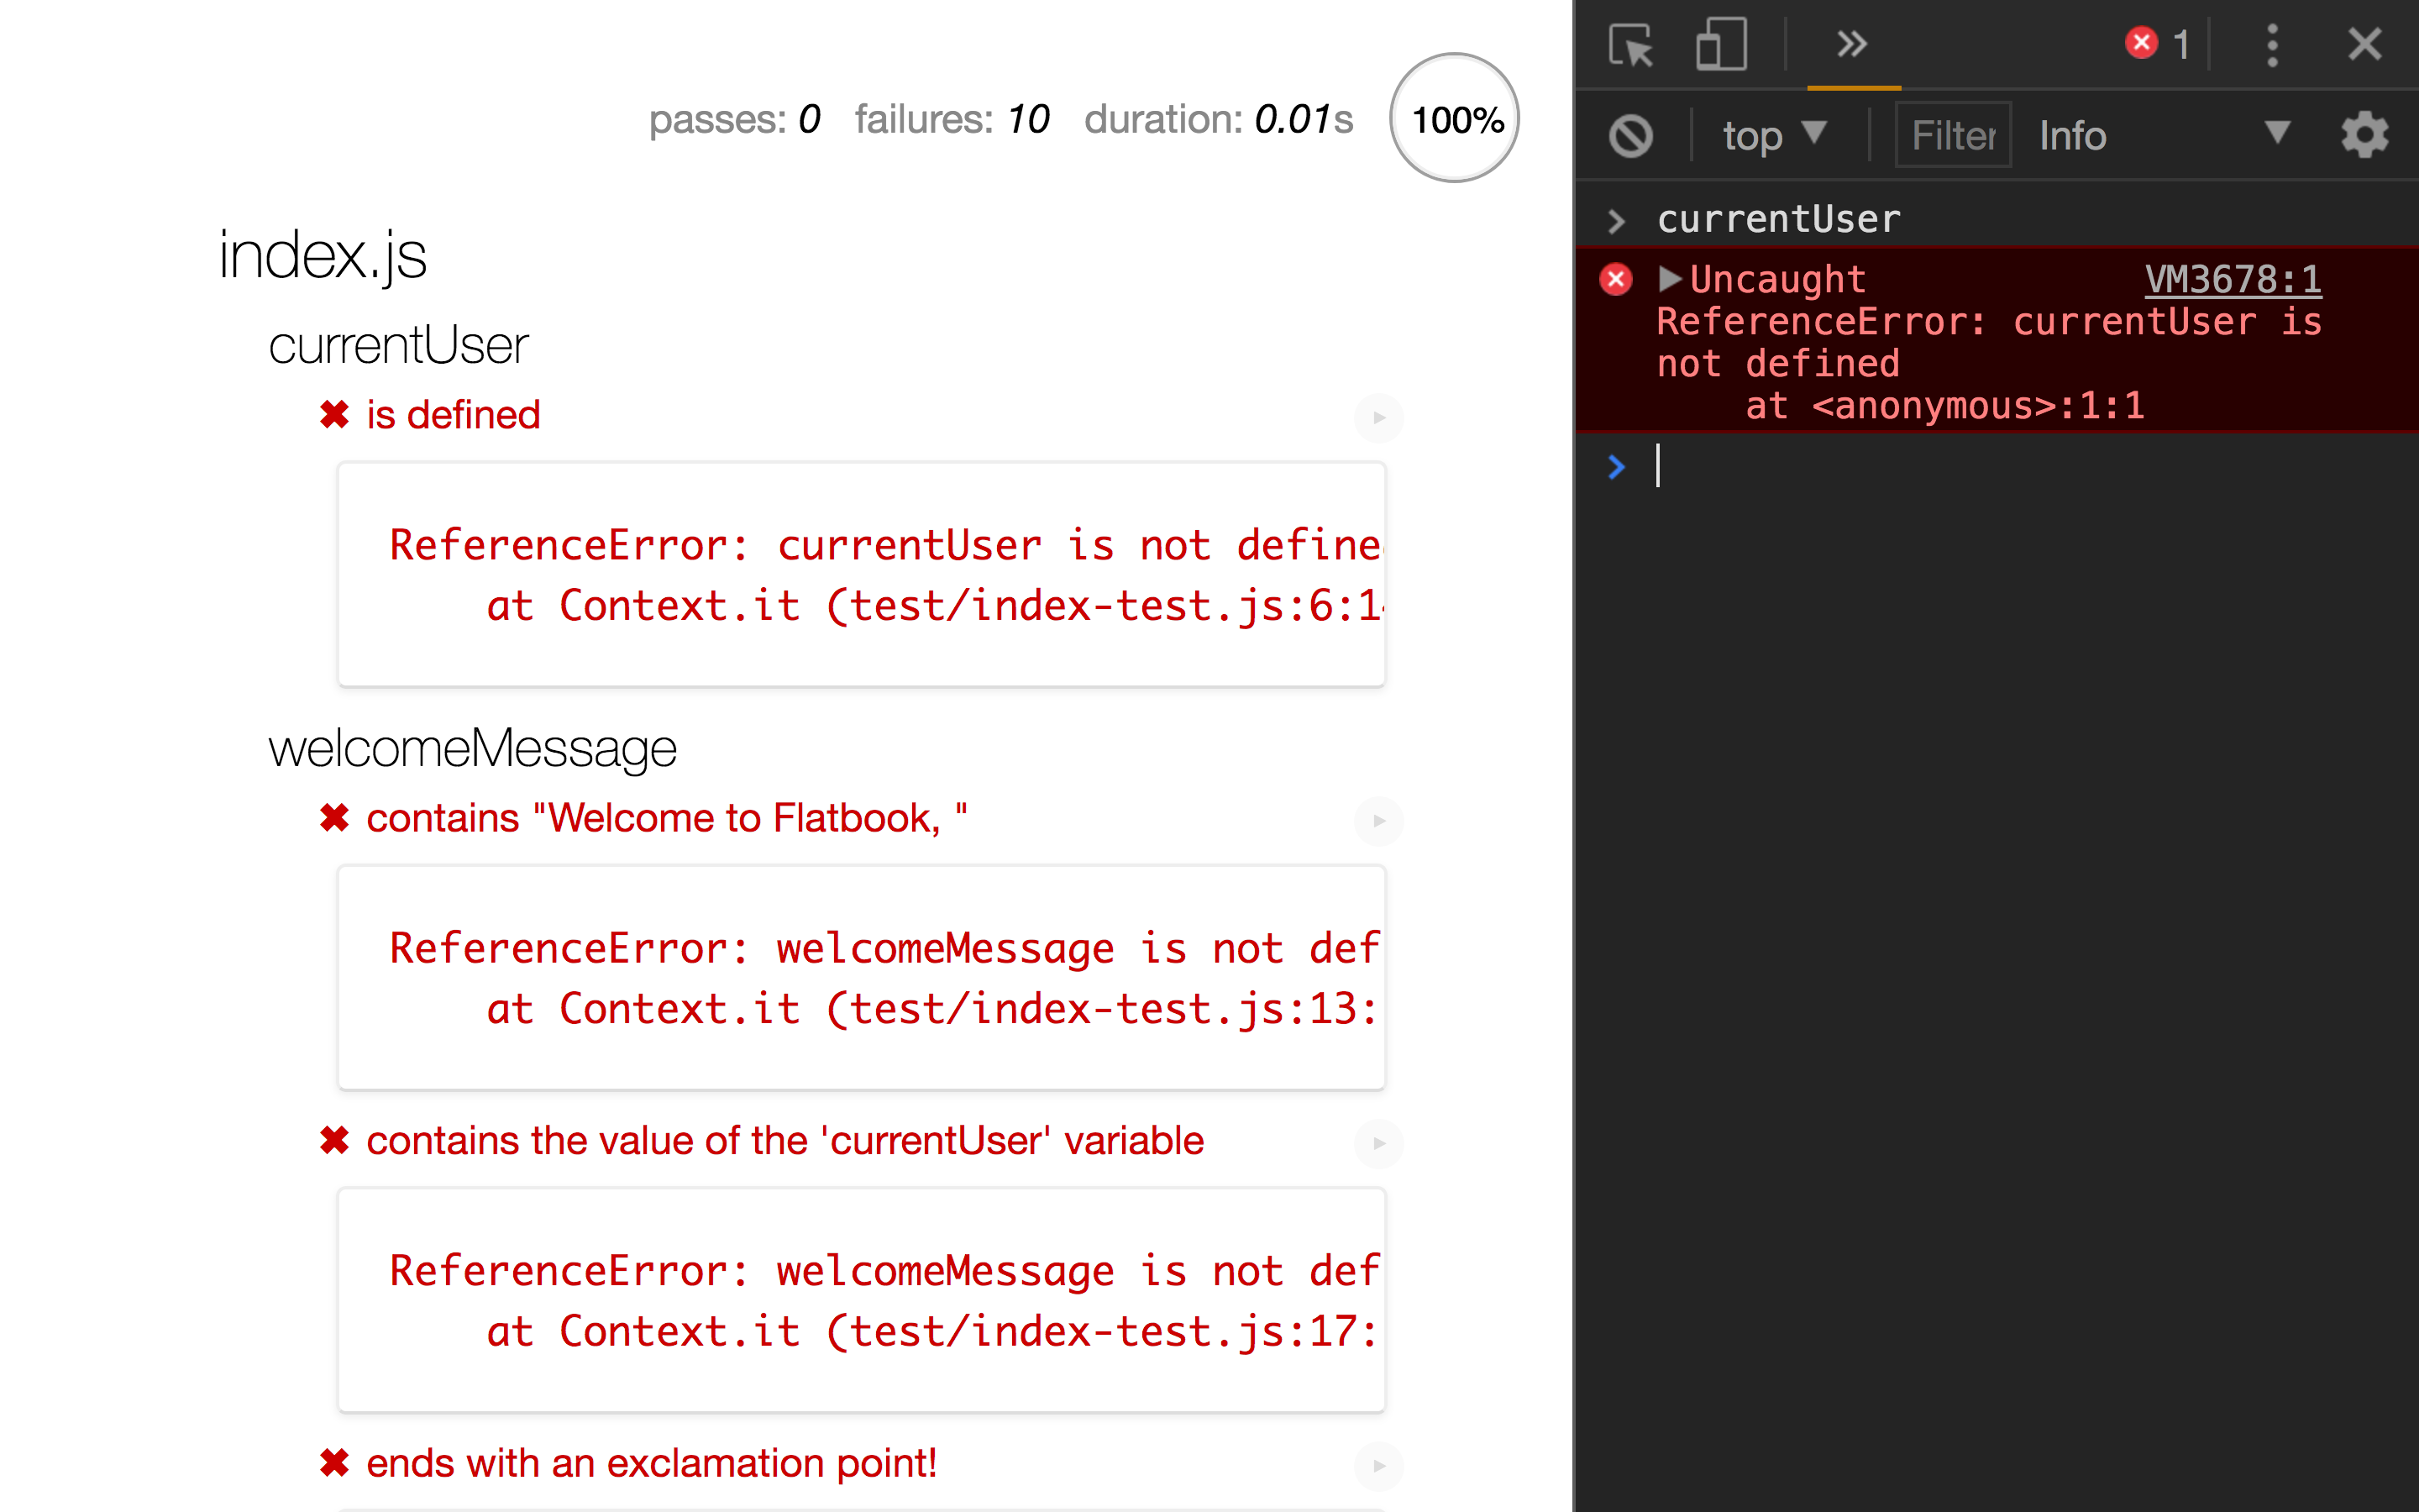Select the 'top' execution context dropdown
Viewport: 2419px width, 1512px height.
pyautogui.click(x=1768, y=136)
